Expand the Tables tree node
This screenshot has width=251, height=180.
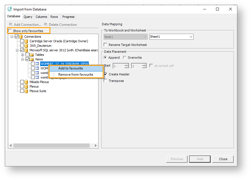[x=23, y=55]
